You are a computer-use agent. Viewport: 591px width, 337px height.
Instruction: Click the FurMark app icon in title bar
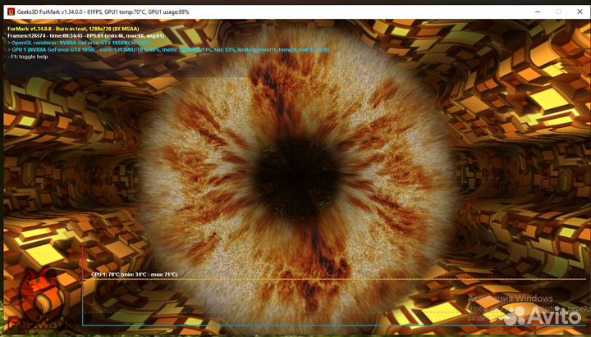[11, 11]
